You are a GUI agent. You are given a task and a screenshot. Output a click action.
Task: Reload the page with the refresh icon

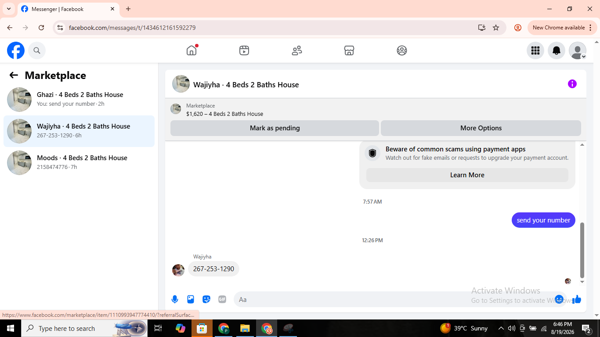(41, 28)
